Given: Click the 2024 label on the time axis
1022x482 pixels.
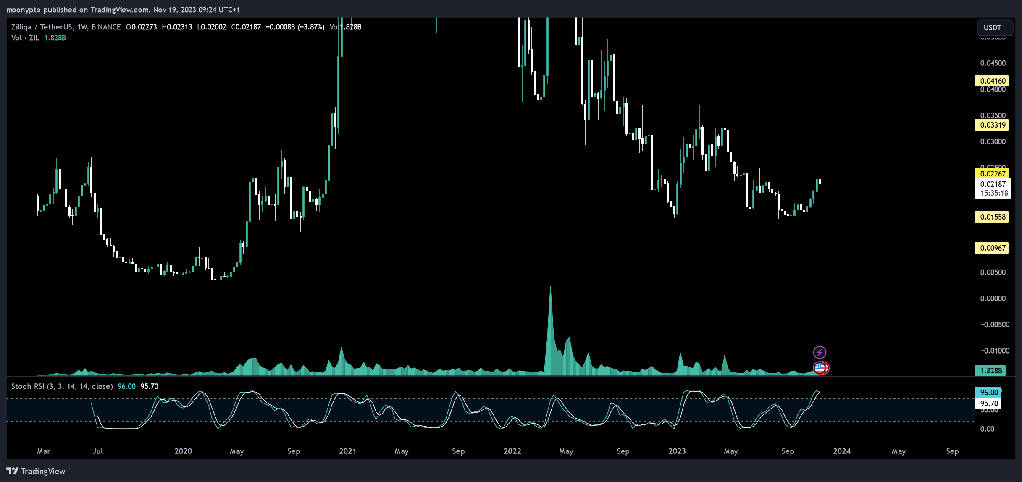Looking at the screenshot, I should click(x=842, y=451).
